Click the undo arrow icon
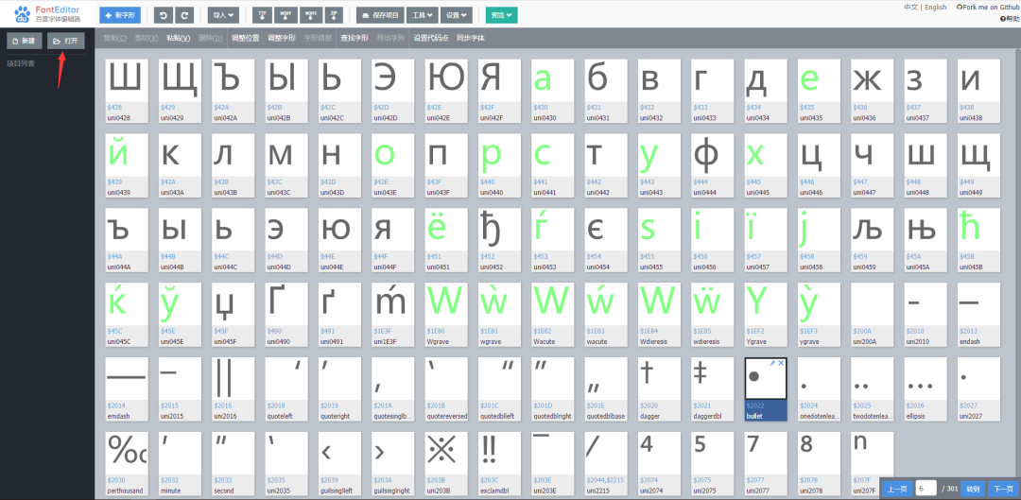This screenshot has height=500, width=1021. [x=164, y=14]
